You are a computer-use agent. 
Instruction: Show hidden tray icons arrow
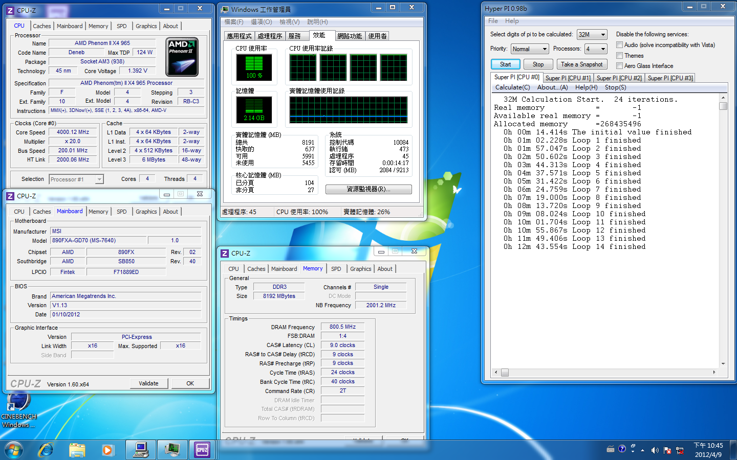642,450
